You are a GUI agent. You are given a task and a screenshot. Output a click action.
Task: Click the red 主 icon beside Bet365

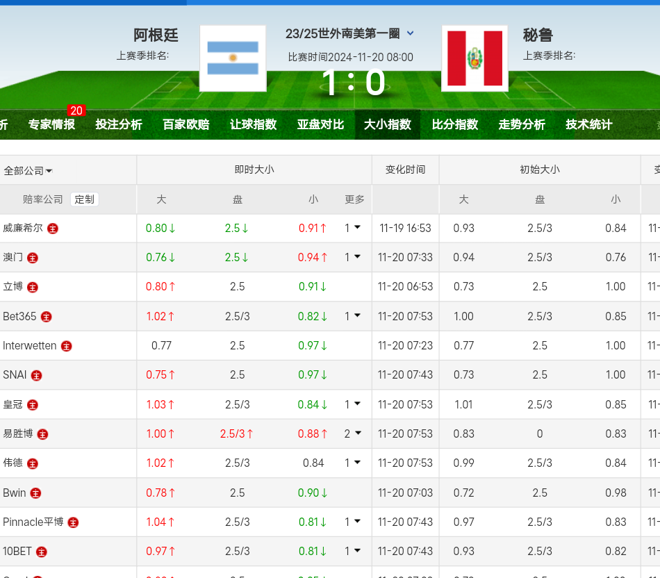pyautogui.click(x=47, y=317)
